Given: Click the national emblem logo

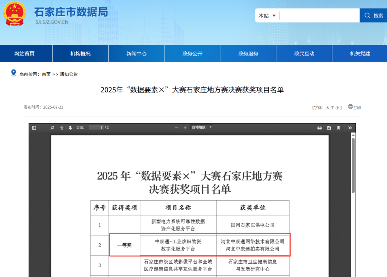Looking at the screenshot, I should tap(15, 13).
